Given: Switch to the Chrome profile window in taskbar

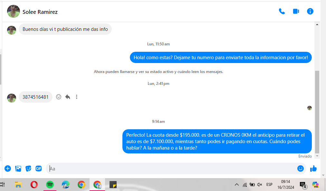Looking at the screenshot, I should [x=97, y=185].
